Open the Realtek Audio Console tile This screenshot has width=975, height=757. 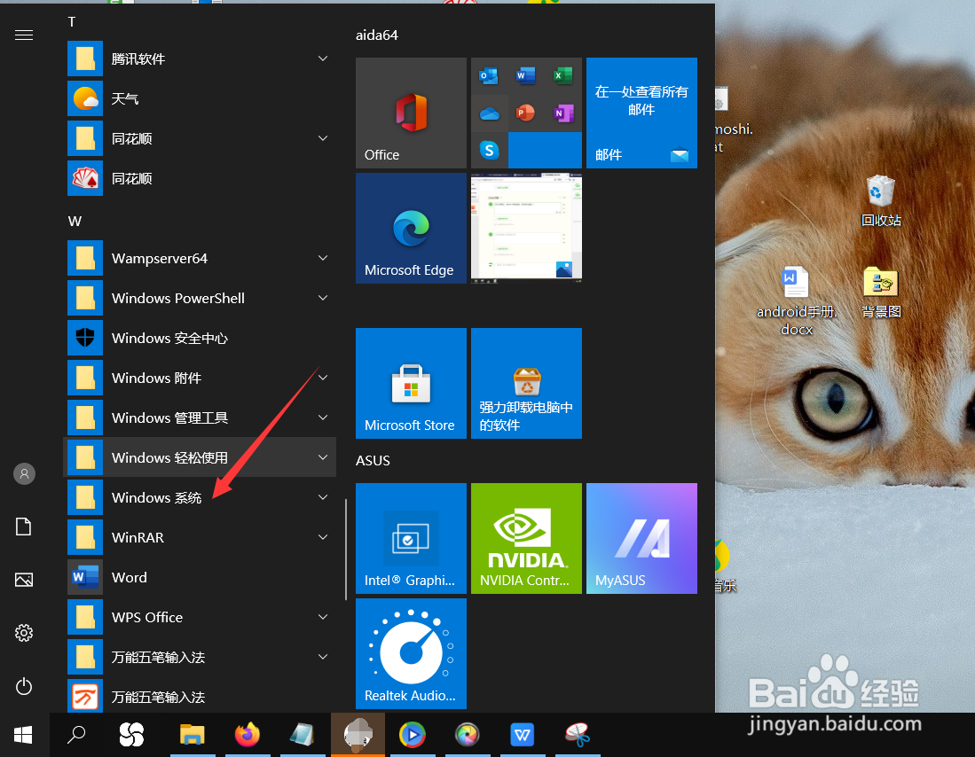click(x=411, y=653)
